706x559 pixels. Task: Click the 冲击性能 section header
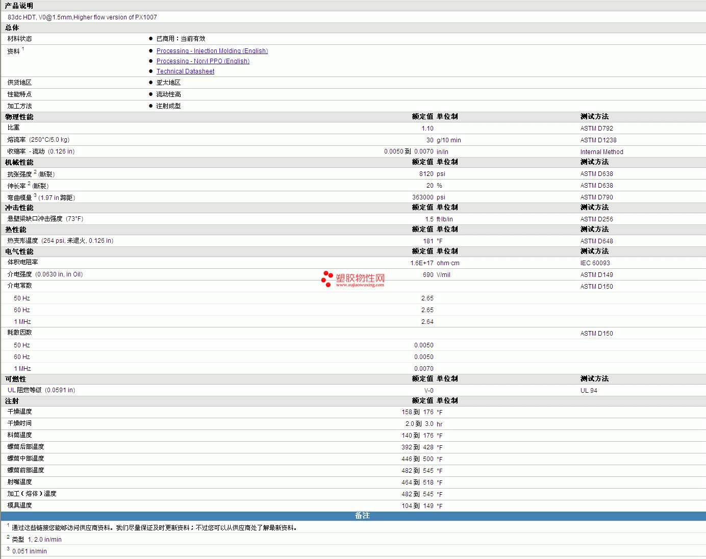point(19,208)
